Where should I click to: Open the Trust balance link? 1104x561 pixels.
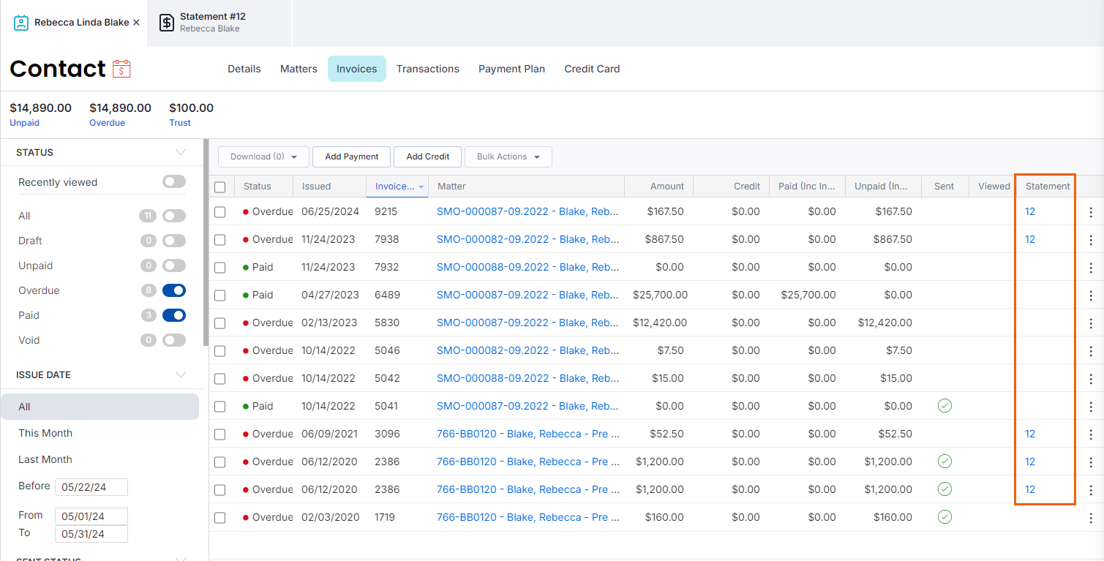(x=180, y=123)
